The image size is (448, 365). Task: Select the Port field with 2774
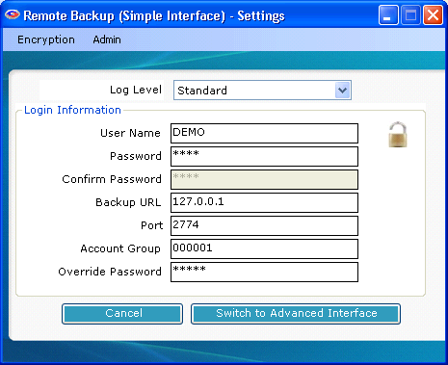264,225
